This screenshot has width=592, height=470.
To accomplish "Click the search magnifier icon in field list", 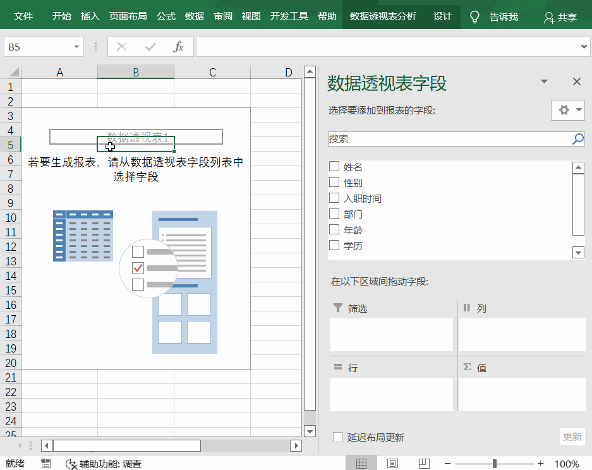I will [578, 138].
